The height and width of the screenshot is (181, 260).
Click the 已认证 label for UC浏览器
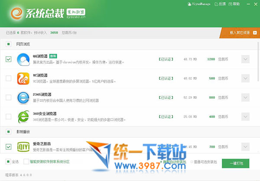[x=166, y=78]
